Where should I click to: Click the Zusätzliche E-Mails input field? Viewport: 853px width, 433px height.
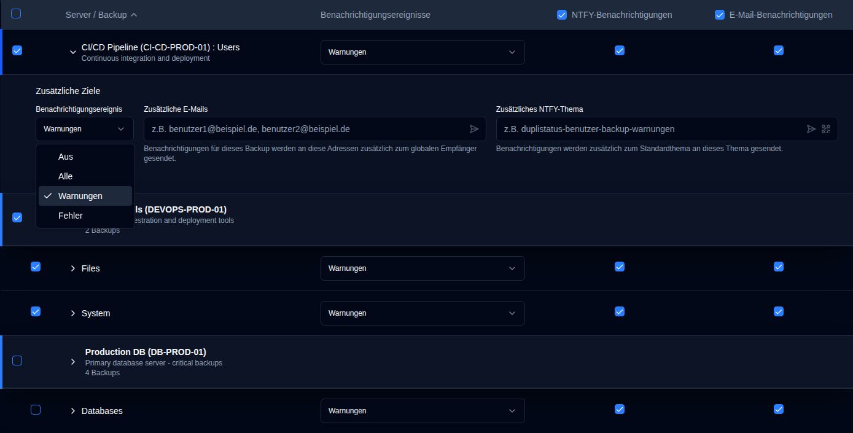tap(315, 129)
